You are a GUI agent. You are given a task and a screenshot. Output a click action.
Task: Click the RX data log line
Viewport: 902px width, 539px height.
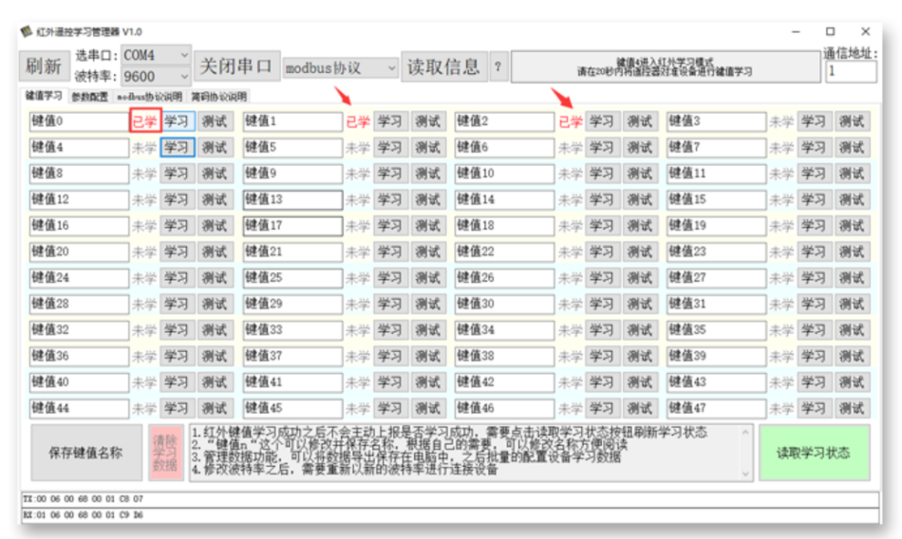click(450, 515)
